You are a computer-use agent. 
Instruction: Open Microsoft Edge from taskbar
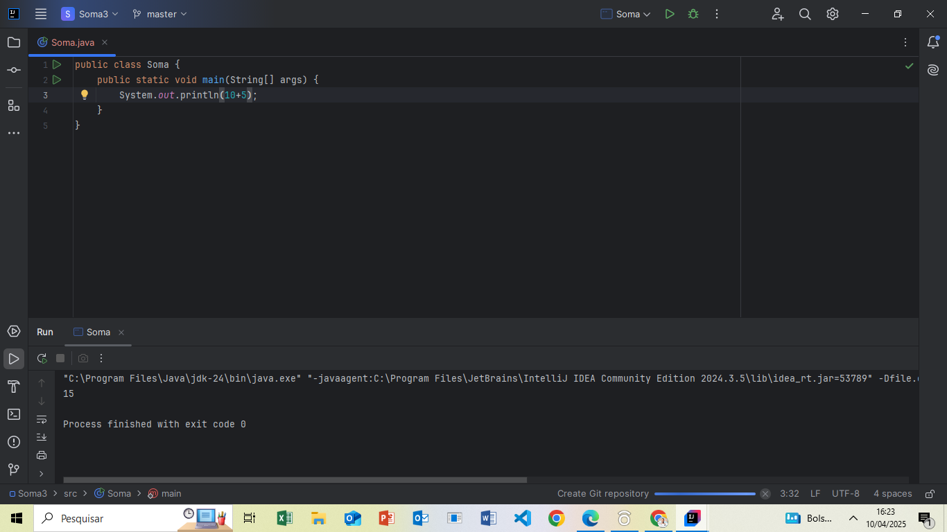click(x=591, y=518)
